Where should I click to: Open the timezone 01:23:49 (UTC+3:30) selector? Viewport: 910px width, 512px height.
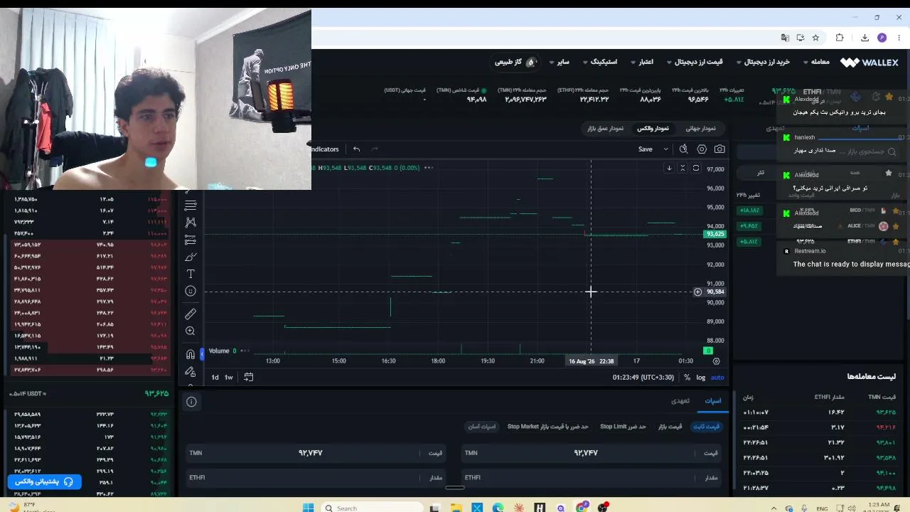pos(643,378)
